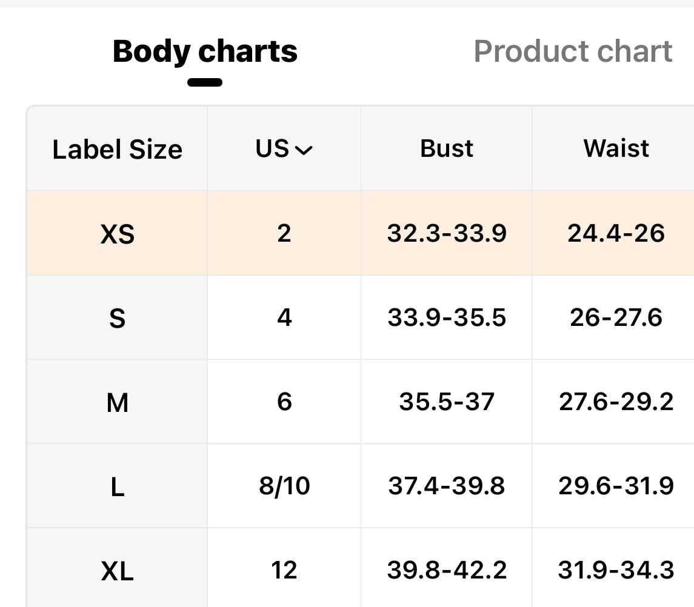Click the Label Size column header

click(x=117, y=150)
